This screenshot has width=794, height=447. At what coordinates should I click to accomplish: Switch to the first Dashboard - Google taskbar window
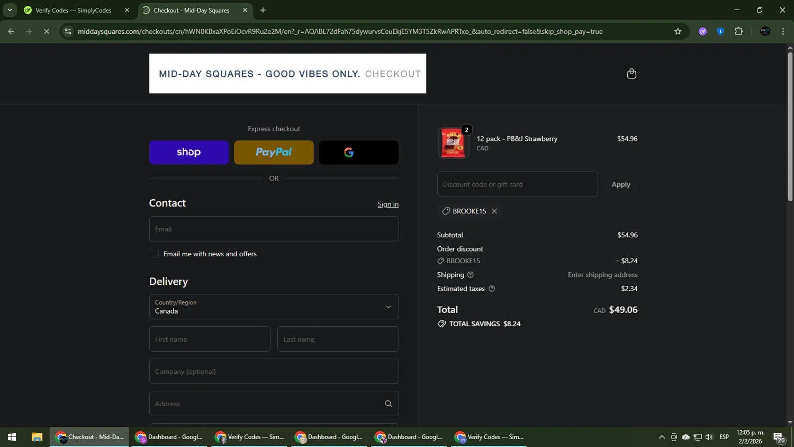point(169,437)
